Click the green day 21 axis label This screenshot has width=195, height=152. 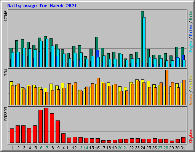tap(126, 148)
